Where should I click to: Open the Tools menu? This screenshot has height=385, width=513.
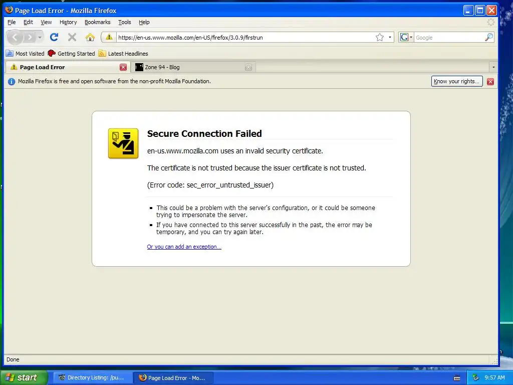(125, 22)
